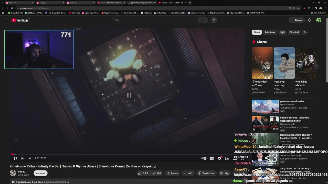Toggle subtitles in the player
The height and width of the screenshot is (184, 328).
coord(212,158)
